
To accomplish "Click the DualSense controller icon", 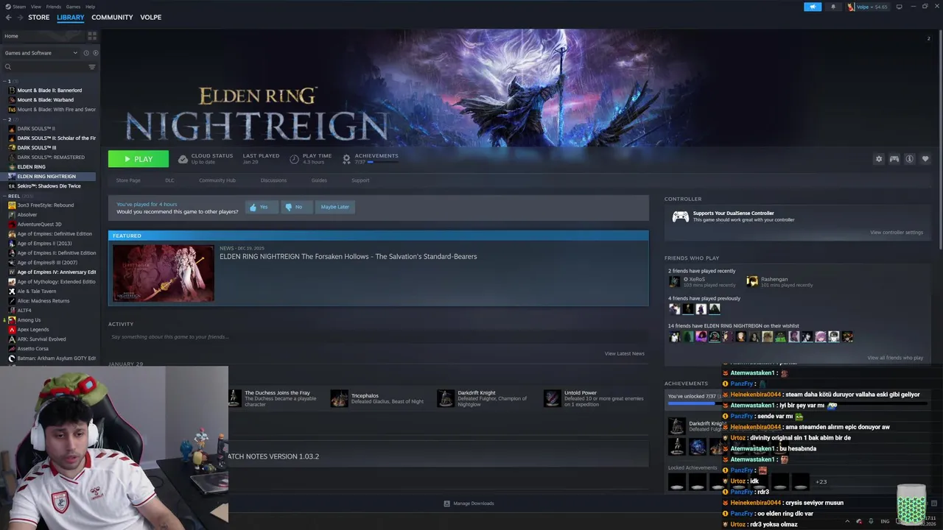I will click(x=680, y=216).
